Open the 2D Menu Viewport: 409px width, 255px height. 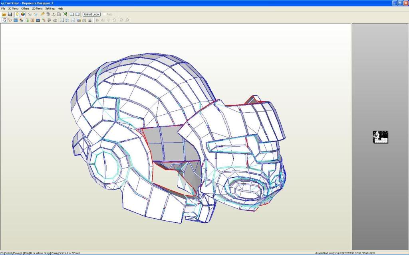pos(37,9)
